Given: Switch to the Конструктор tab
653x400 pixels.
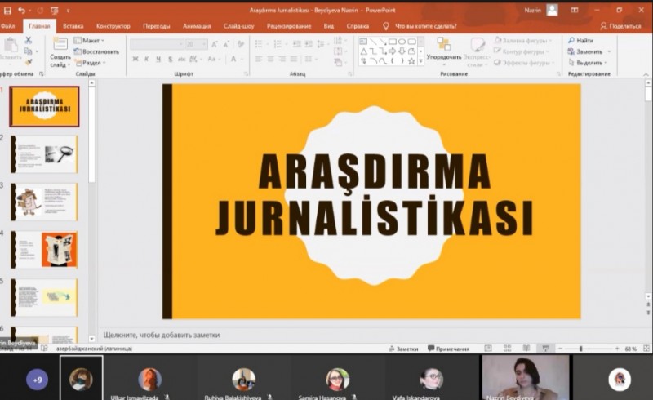Looking at the screenshot, I should tap(113, 26).
